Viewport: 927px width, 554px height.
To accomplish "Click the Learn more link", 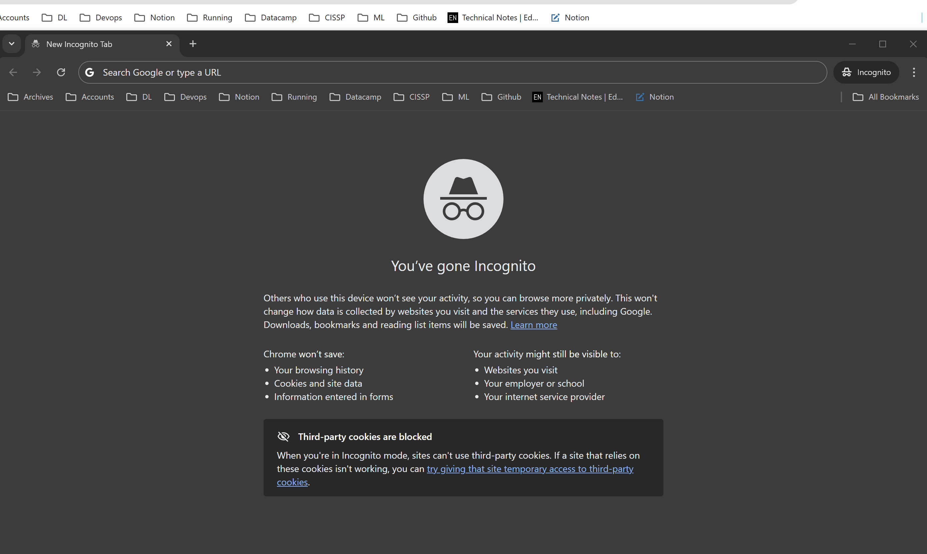I will click(534, 325).
